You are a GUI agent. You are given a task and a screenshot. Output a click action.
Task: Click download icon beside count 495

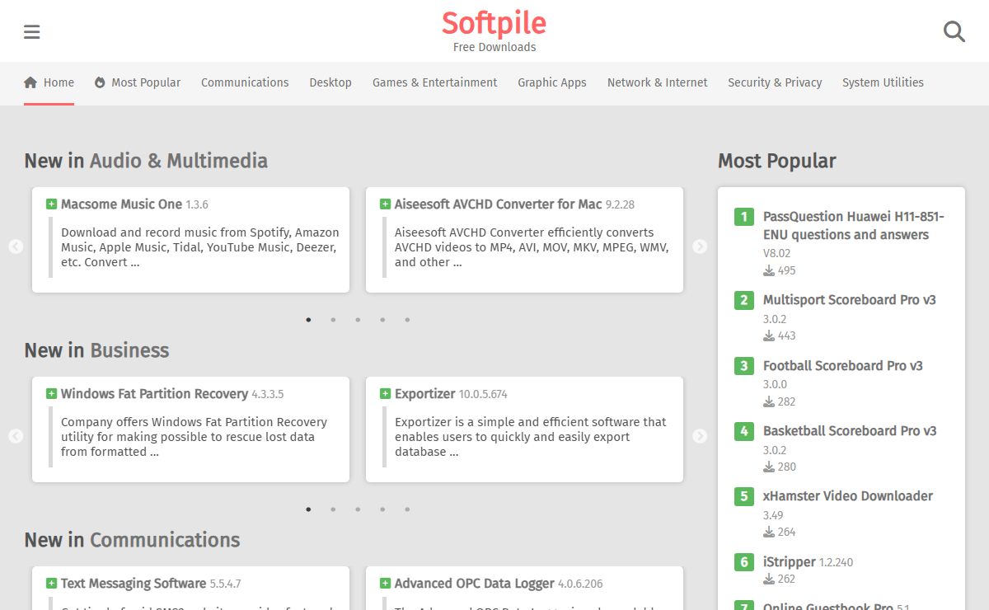[x=769, y=270]
